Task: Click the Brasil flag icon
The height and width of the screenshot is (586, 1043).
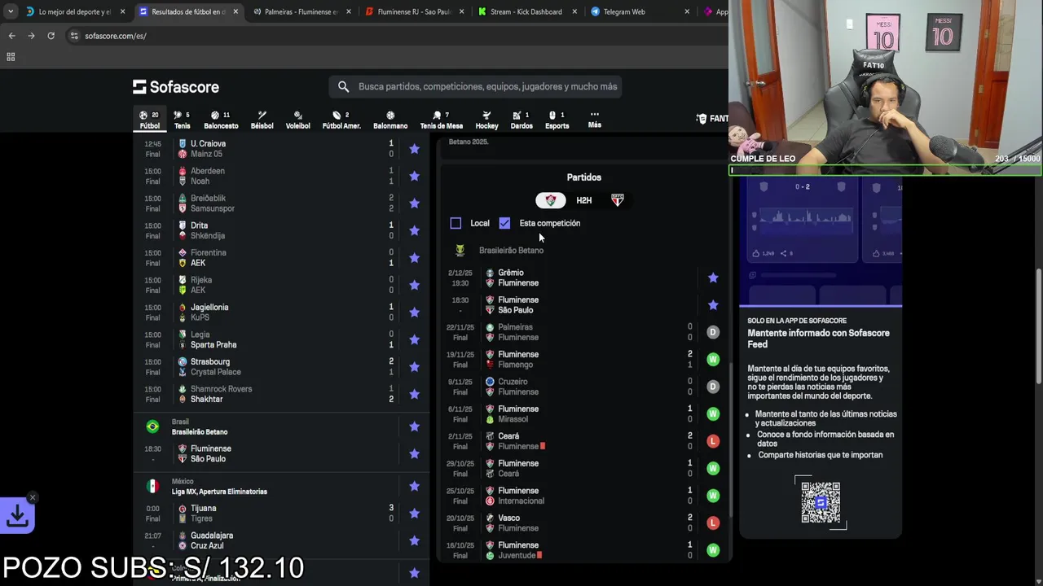Action: point(152,426)
